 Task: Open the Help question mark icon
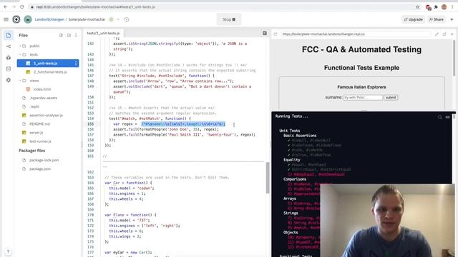(x=8, y=251)
